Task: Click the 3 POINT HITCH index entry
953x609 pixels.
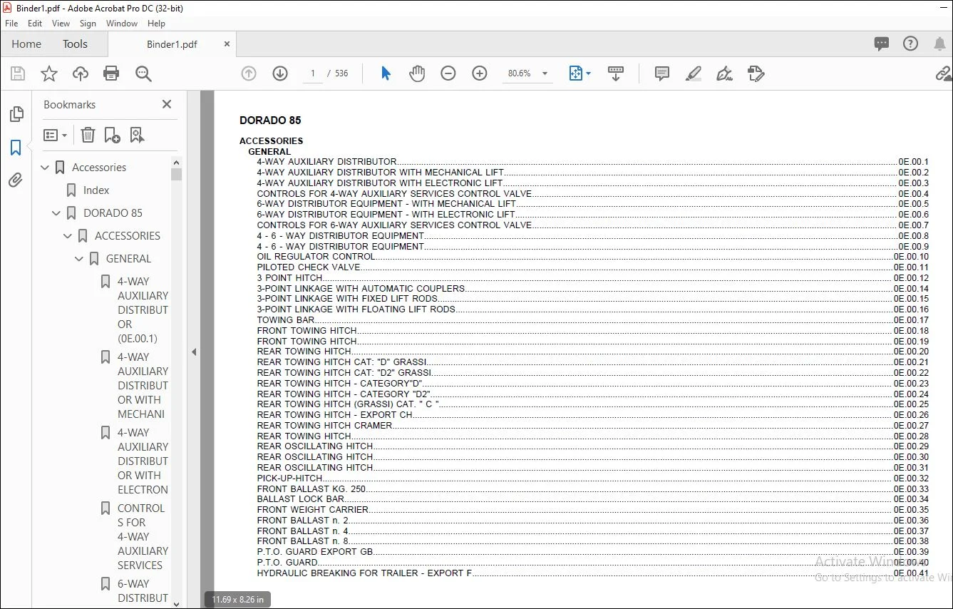Action: tap(290, 278)
